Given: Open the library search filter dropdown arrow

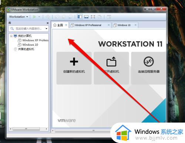Looking at the screenshot, I should click(x=46, y=29).
